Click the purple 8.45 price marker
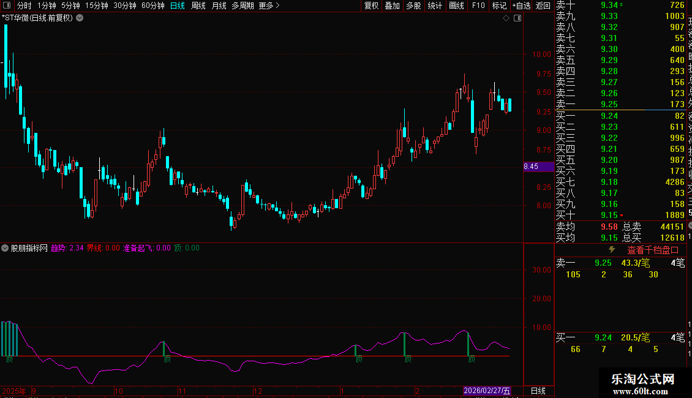Screen dimensions: 692x398 pyautogui.click(x=531, y=167)
